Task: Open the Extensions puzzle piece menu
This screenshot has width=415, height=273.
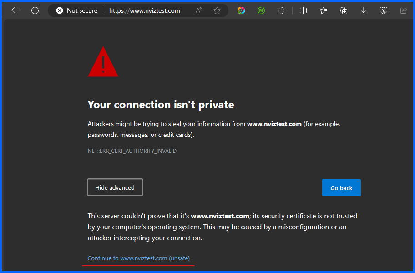Action: (x=281, y=10)
